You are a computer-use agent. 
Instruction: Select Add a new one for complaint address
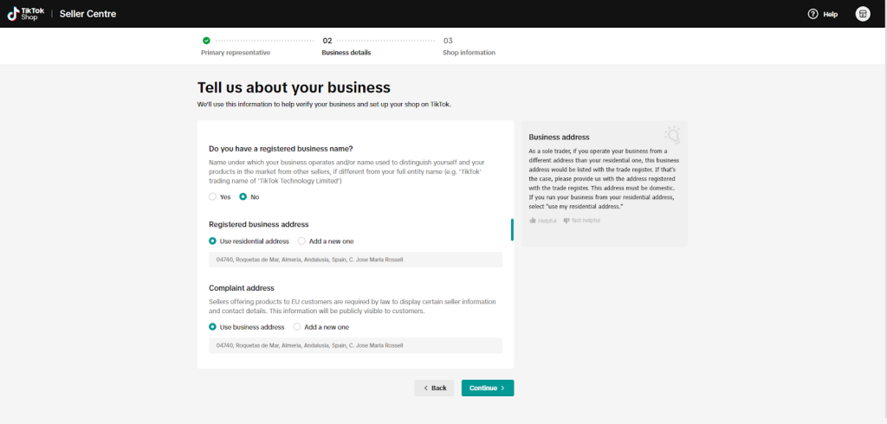297,327
